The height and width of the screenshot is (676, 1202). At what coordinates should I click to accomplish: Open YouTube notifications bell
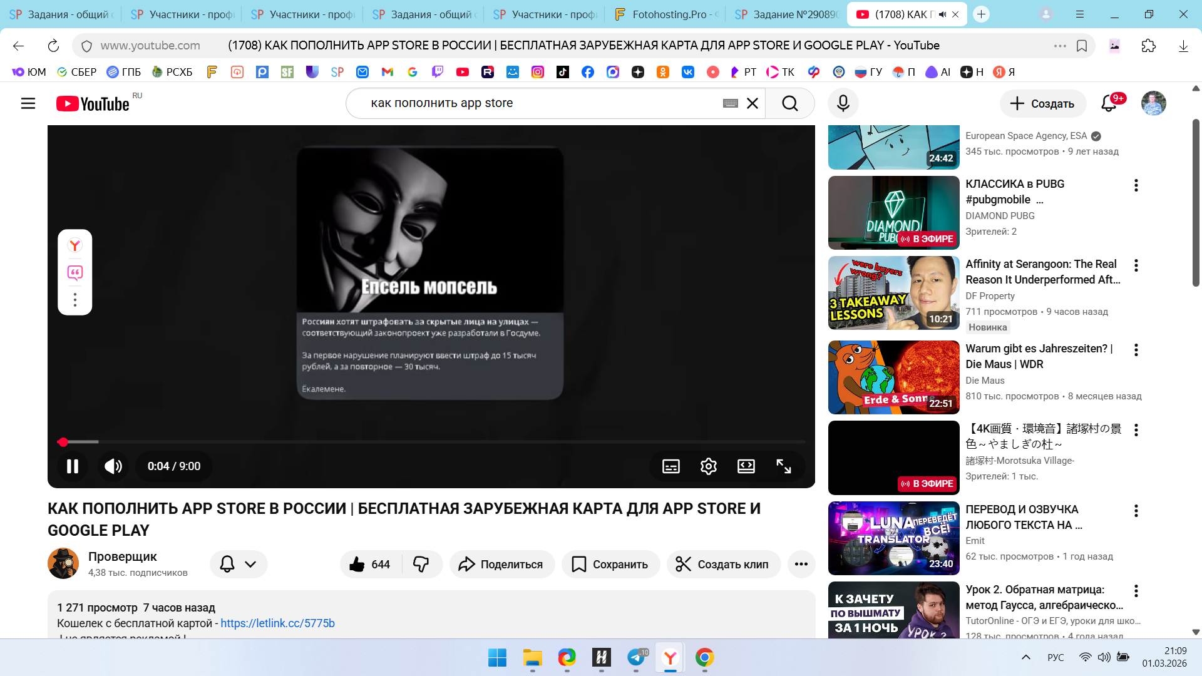tap(1109, 103)
